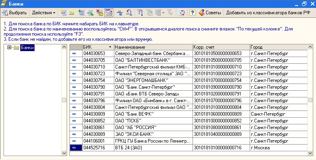Click Добавить из классификатора банков РФ

pyautogui.click(x=268, y=13)
